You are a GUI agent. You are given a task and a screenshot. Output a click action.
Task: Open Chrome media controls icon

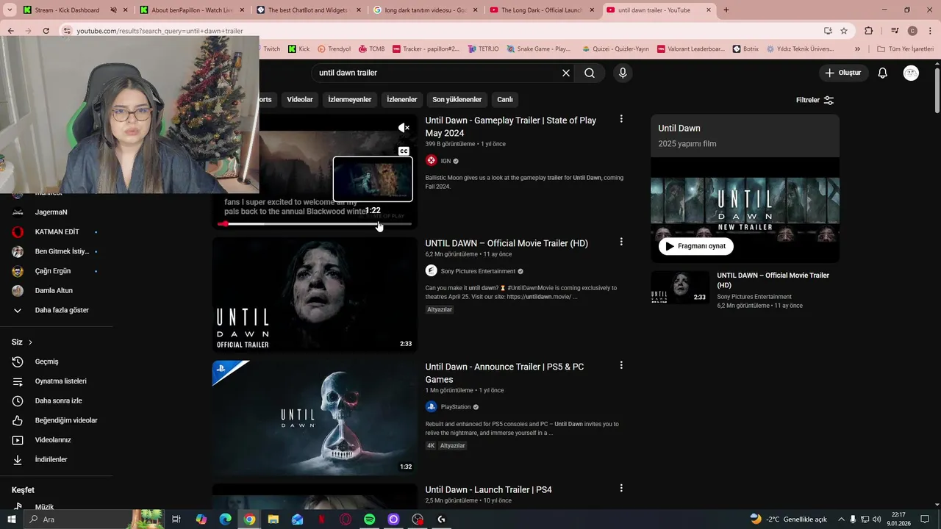[x=894, y=31]
